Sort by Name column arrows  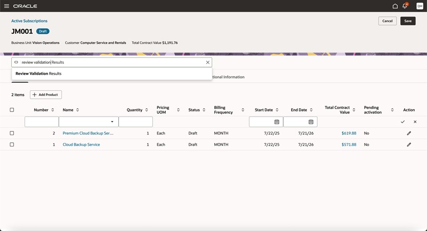tap(78, 110)
